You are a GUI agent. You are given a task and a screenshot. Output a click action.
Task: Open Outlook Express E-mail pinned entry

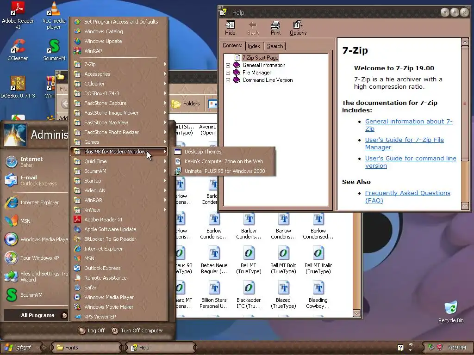point(35,180)
